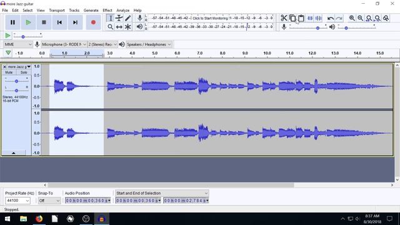The width and height of the screenshot is (400, 225).
Task: Click the playback volume slider handle
Action: [x=346, y=28]
